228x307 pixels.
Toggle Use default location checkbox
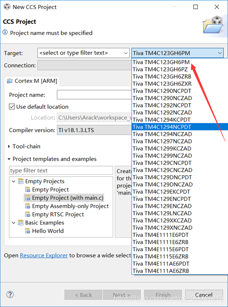click(12, 107)
